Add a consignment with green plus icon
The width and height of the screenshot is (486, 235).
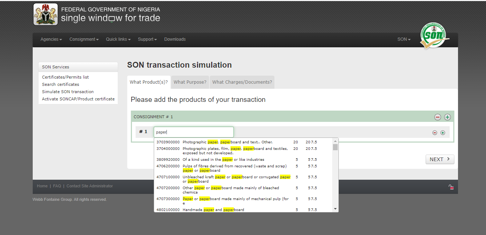447,117
